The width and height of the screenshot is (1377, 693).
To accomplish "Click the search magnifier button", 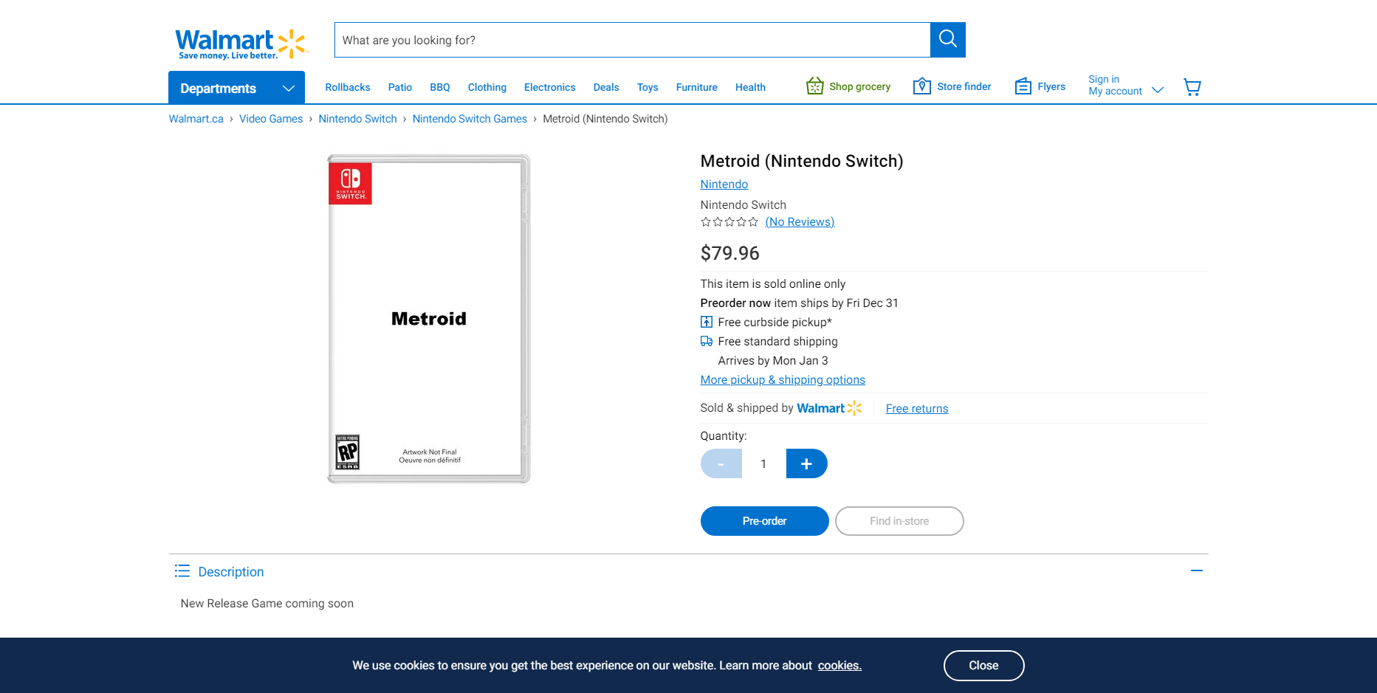I will tap(948, 40).
